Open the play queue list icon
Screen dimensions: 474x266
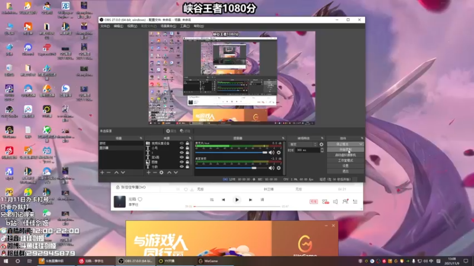tap(355, 202)
